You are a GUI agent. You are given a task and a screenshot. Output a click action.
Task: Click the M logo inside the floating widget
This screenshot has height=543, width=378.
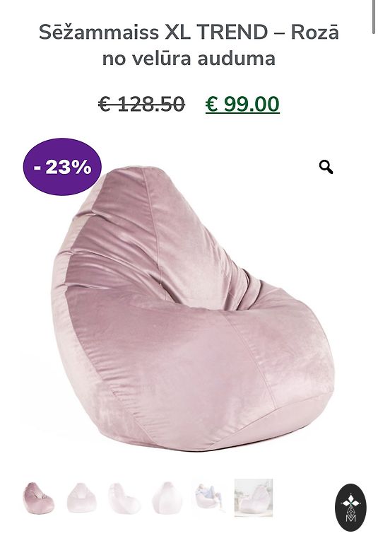point(350,518)
